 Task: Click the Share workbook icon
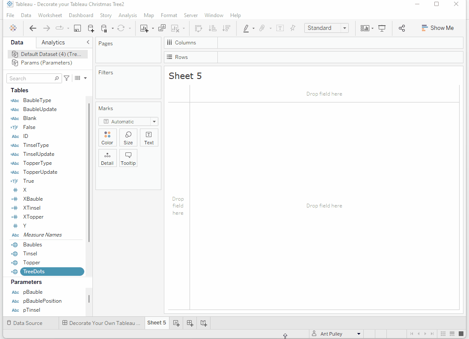point(402,28)
